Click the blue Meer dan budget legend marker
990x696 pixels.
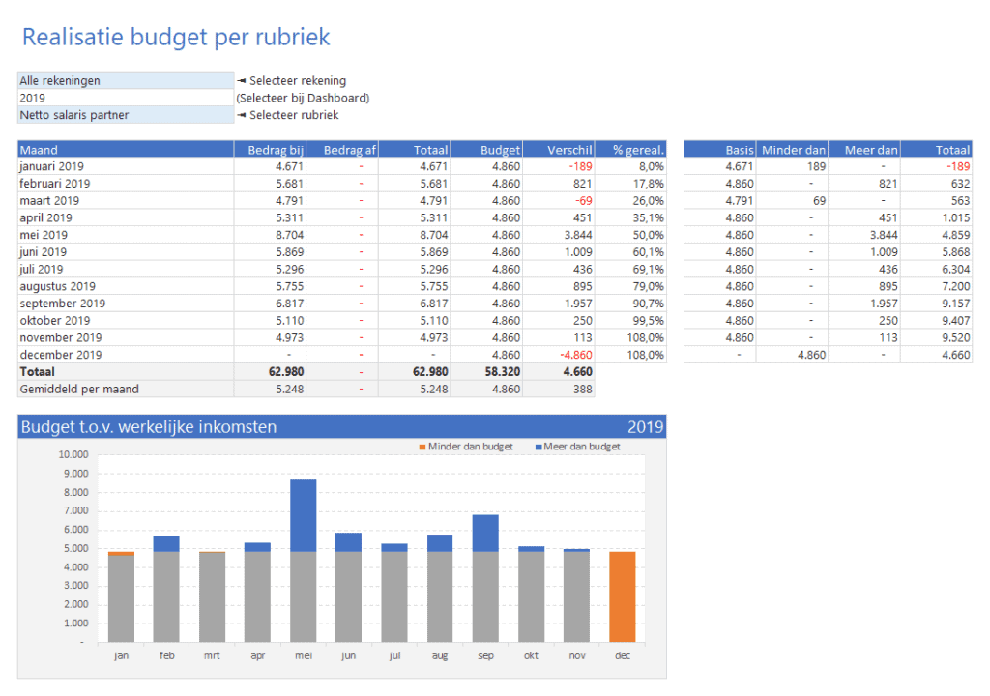pyautogui.click(x=538, y=447)
